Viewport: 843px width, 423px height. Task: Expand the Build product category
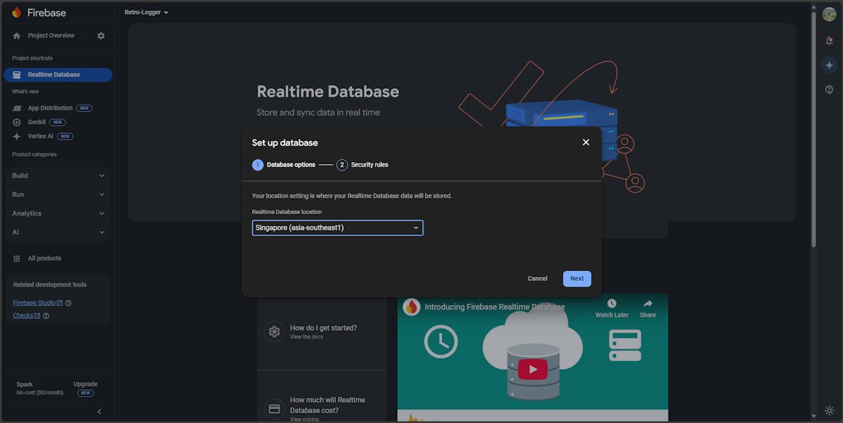(57, 176)
